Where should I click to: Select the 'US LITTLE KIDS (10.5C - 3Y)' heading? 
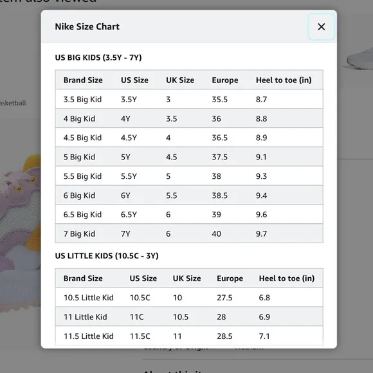[107, 256]
